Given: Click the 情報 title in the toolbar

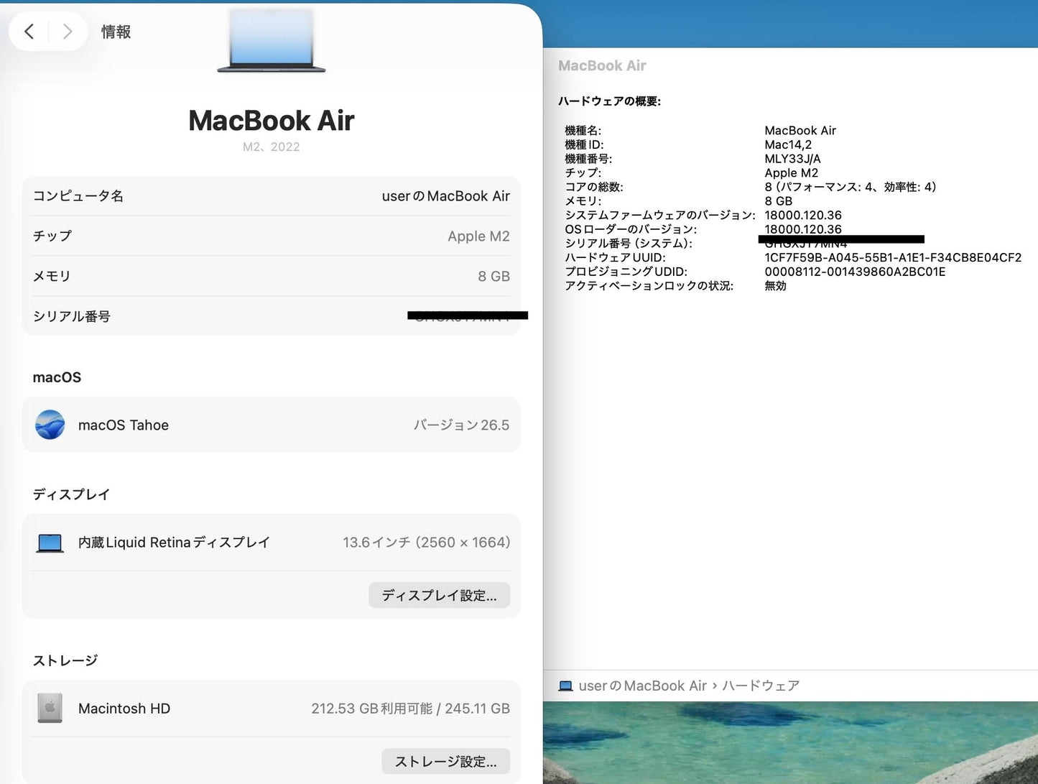Looking at the screenshot, I should 116,32.
